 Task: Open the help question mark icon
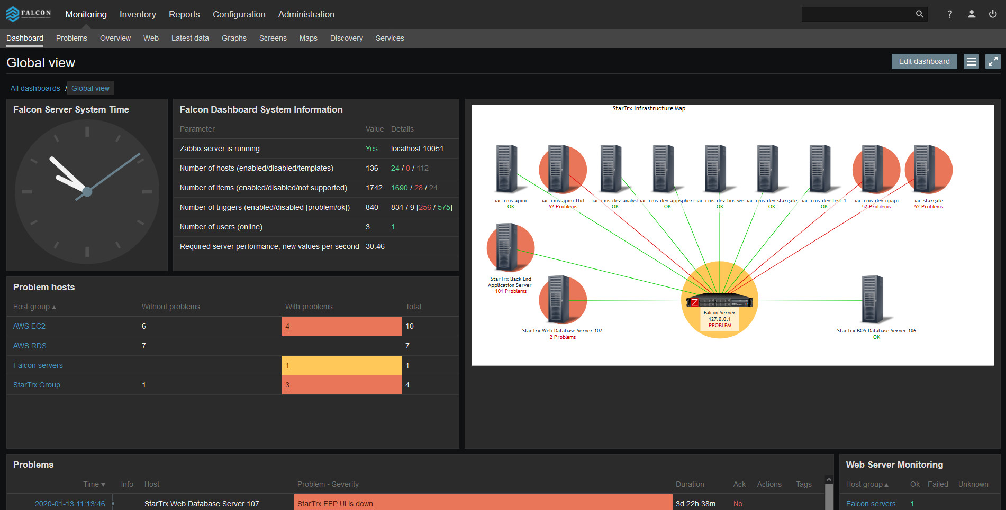pyautogui.click(x=950, y=14)
